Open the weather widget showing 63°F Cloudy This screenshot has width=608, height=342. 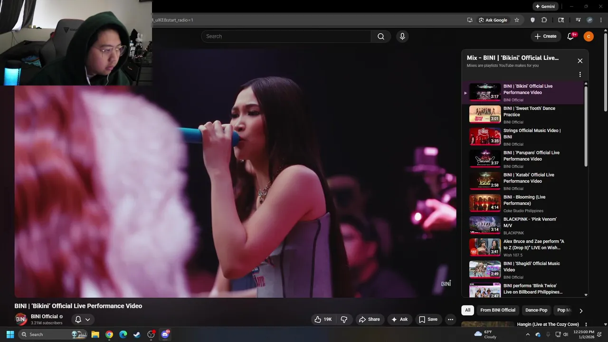485,334
